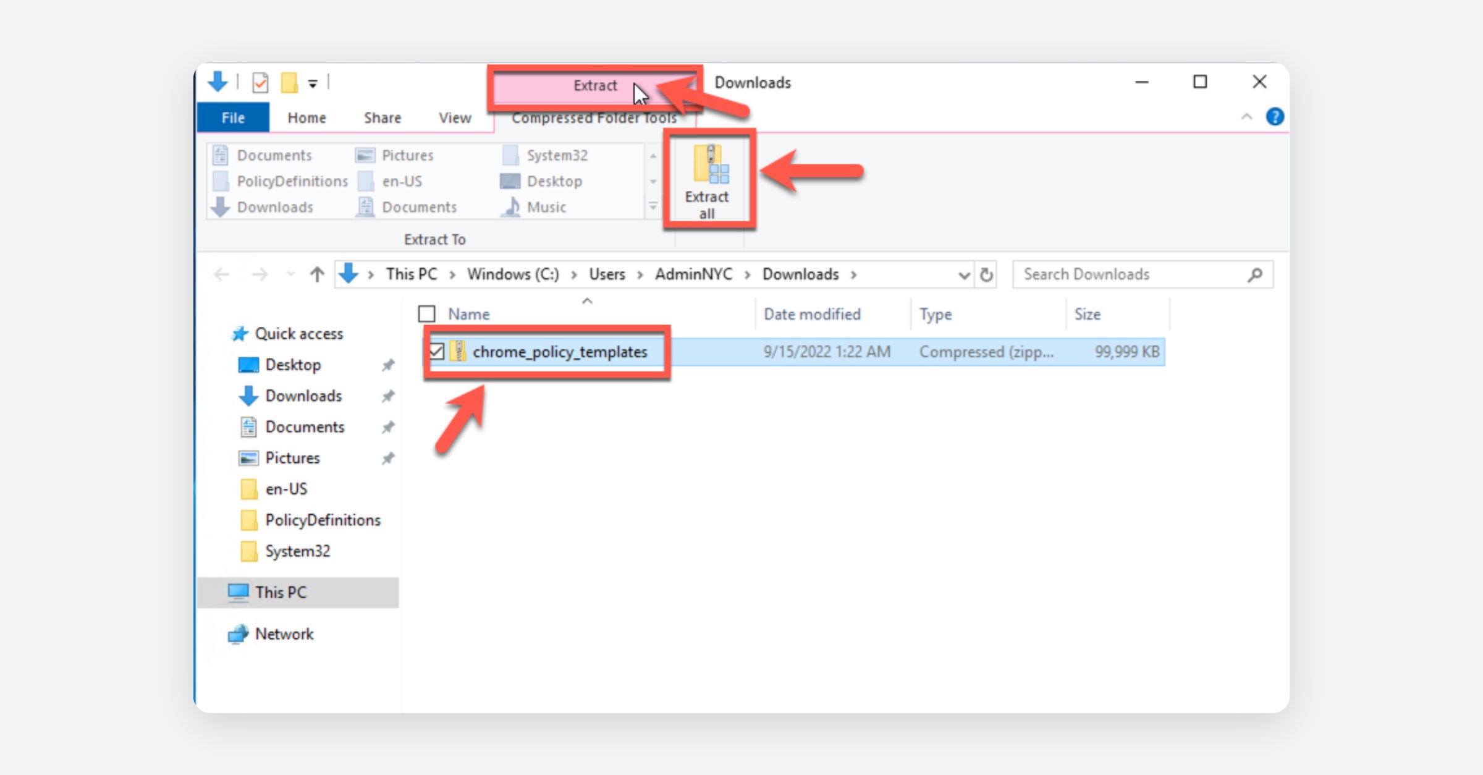Click the Properties quick access toolbar icon

pos(260,82)
